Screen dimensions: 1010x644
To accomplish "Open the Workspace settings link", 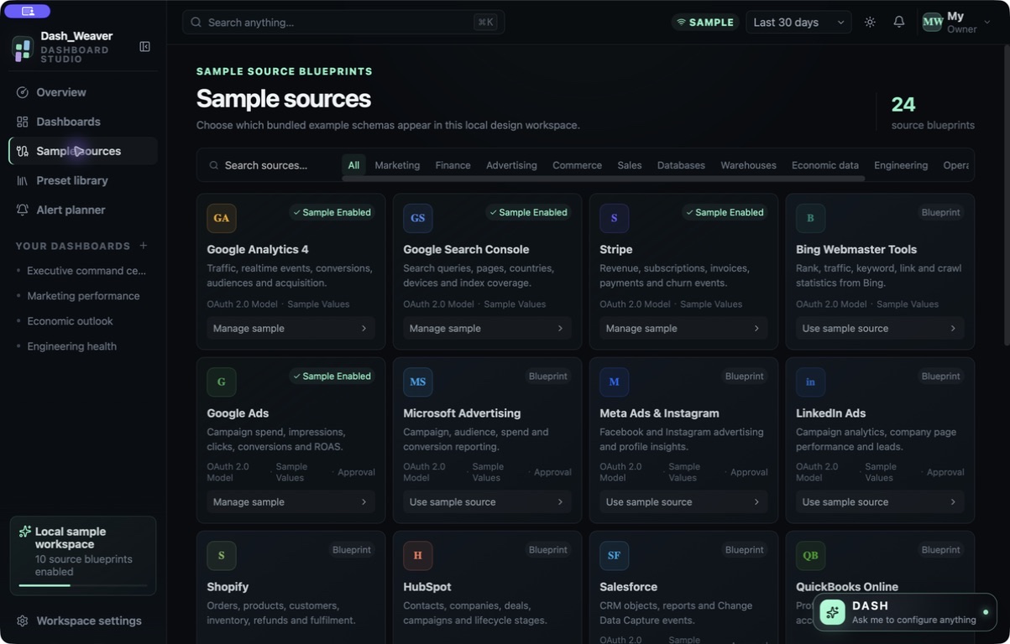I will tap(82, 621).
